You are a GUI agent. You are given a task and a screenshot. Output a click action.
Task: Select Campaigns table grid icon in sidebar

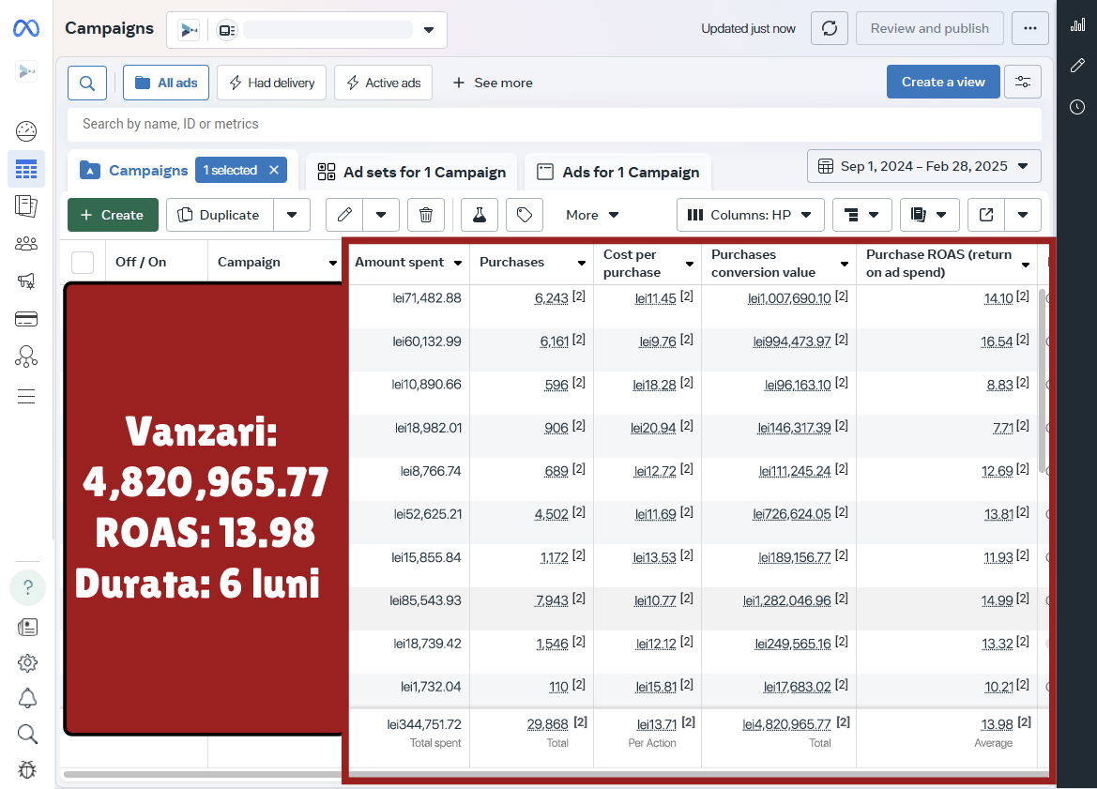pyautogui.click(x=26, y=169)
